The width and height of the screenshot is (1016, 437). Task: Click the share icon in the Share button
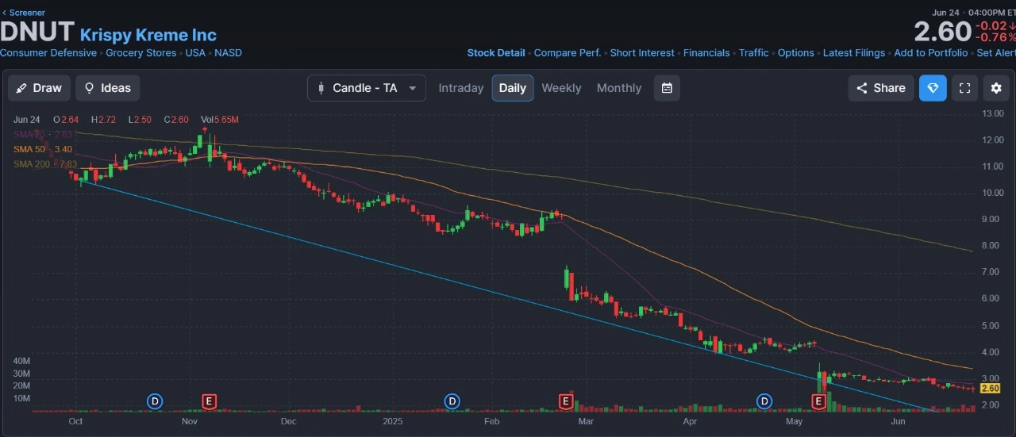point(862,88)
